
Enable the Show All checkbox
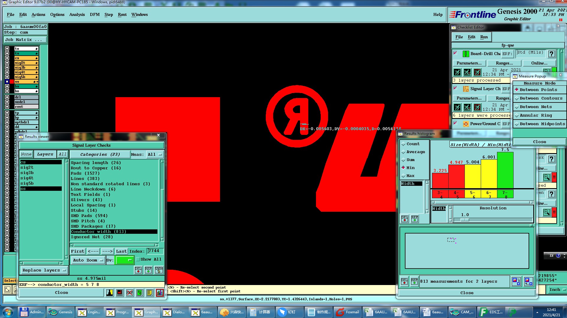click(x=138, y=259)
